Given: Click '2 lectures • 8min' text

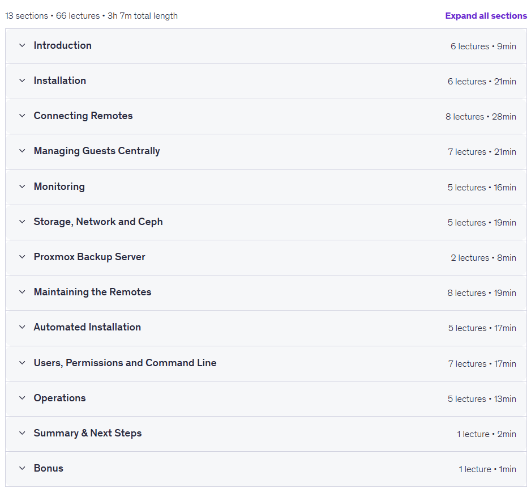Looking at the screenshot, I should (x=483, y=258).
